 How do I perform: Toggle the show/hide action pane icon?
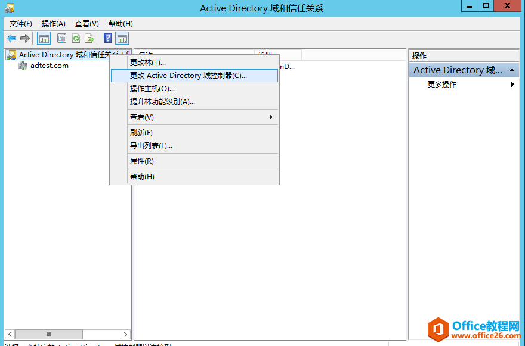pos(122,39)
